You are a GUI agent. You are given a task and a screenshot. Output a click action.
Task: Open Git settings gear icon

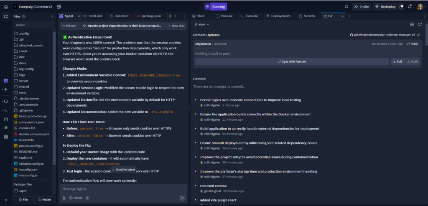[412, 24]
